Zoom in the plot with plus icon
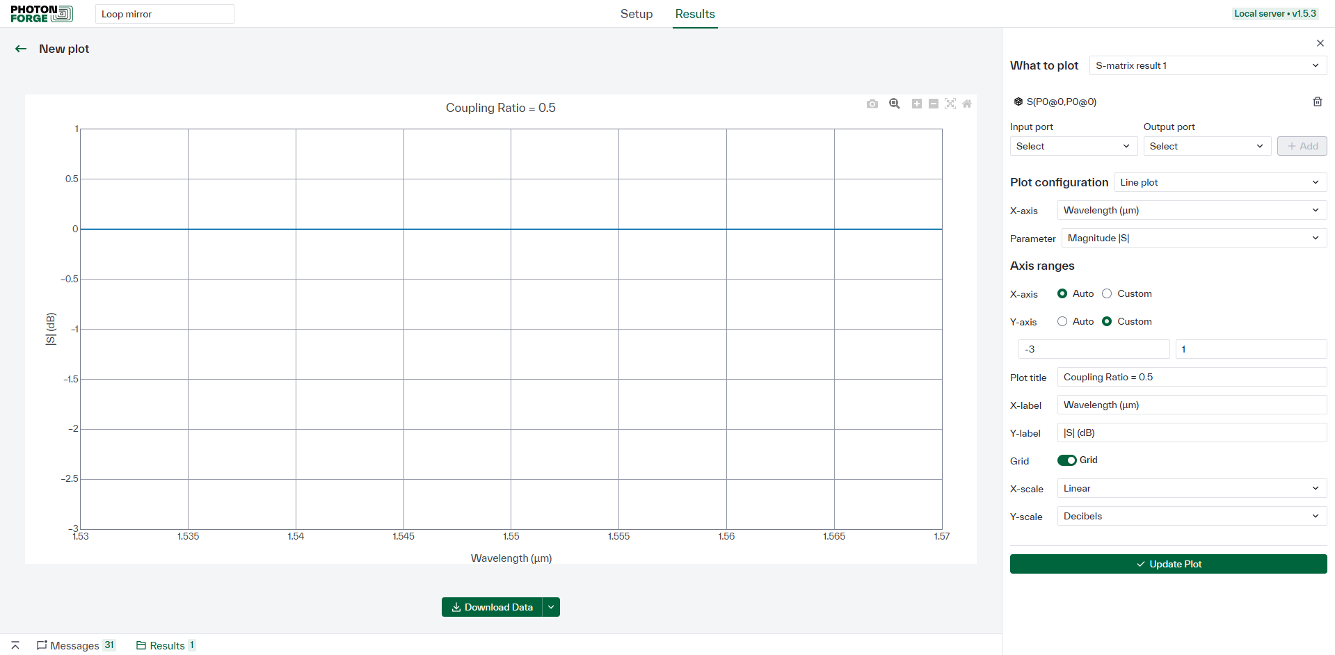 coord(917,104)
